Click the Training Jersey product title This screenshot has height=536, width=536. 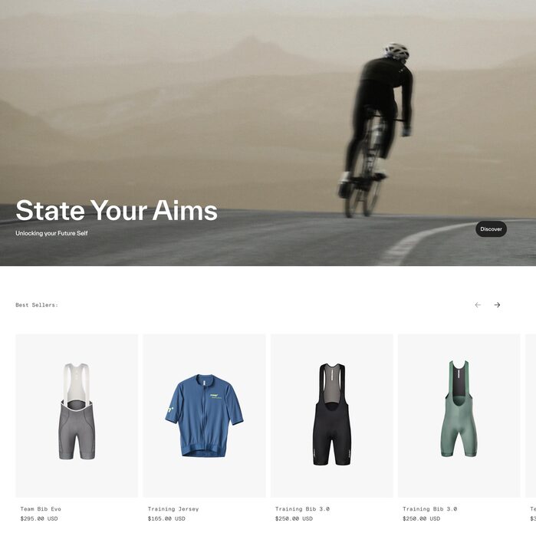click(173, 509)
